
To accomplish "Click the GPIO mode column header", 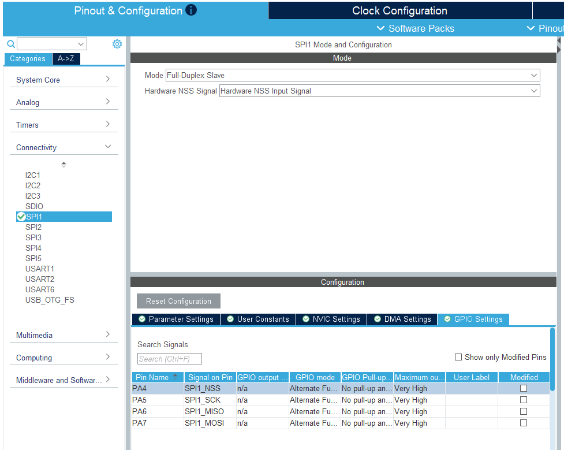I will 315,377.
